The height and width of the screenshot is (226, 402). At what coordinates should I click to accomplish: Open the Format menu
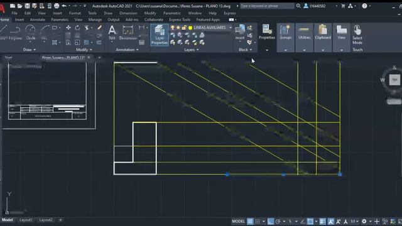pyautogui.click(x=75, y=13)
